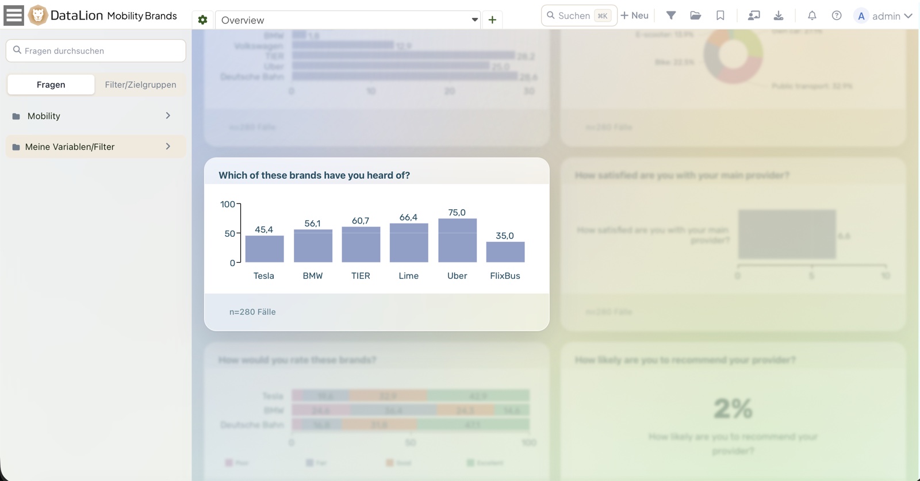Image resolution: width=920 pixels, height=481 pixels.
Task: Click the 35,0 value label
Action: point(505,236)
